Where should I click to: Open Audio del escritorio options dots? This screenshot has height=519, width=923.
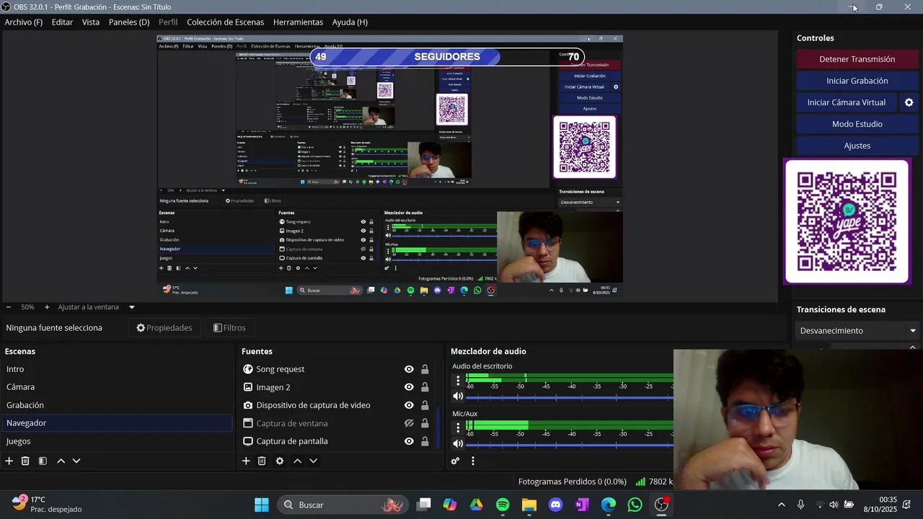(x=458, y=380)
